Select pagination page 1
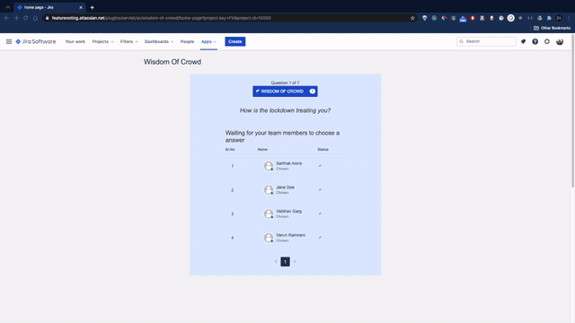575x323 pixels. (285, 261)
